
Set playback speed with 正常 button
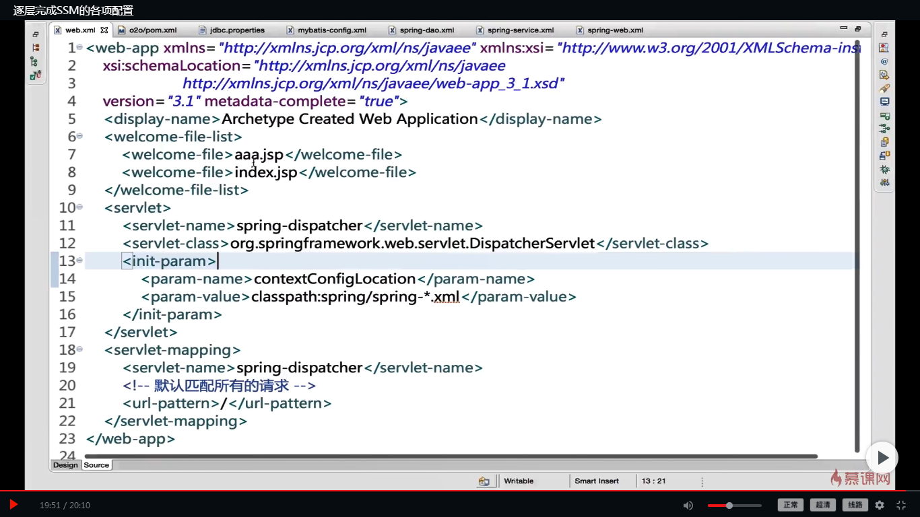click(x=791, y=505)
